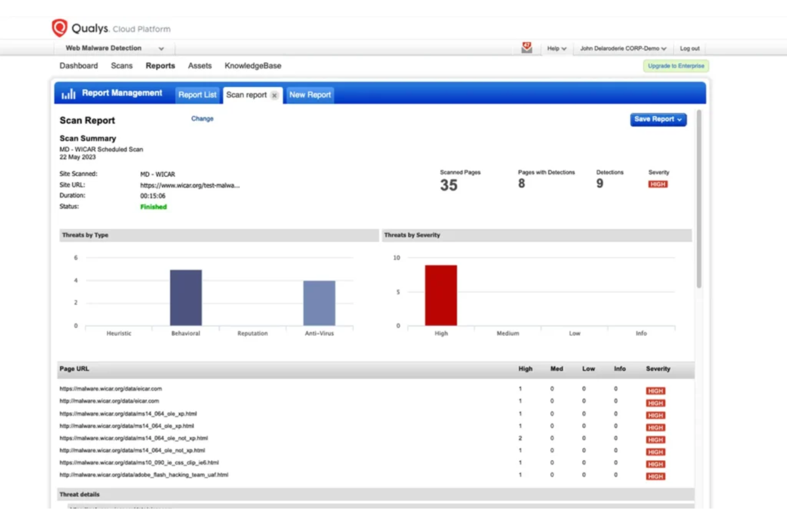This screenshot has width=787, height=525.
Task: Click the red High bar in Threats by Severity
Action: (x=441, y=295)
